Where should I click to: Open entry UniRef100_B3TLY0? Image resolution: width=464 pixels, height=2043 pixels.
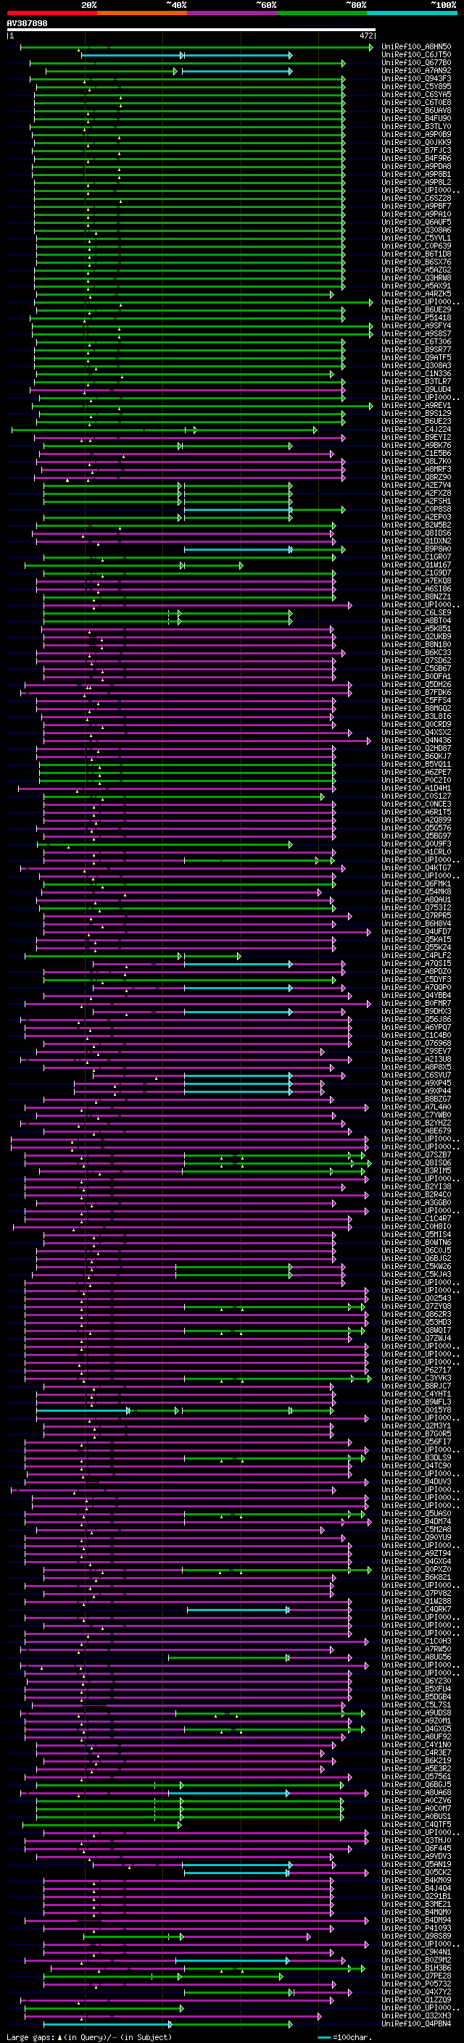415,127
